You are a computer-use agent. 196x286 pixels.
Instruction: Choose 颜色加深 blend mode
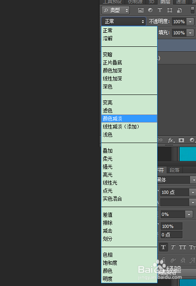pyautogui.click(x=129, y=71)
